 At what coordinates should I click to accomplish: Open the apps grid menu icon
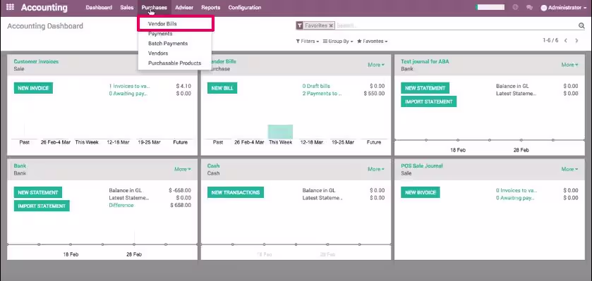tap(10, 7)
